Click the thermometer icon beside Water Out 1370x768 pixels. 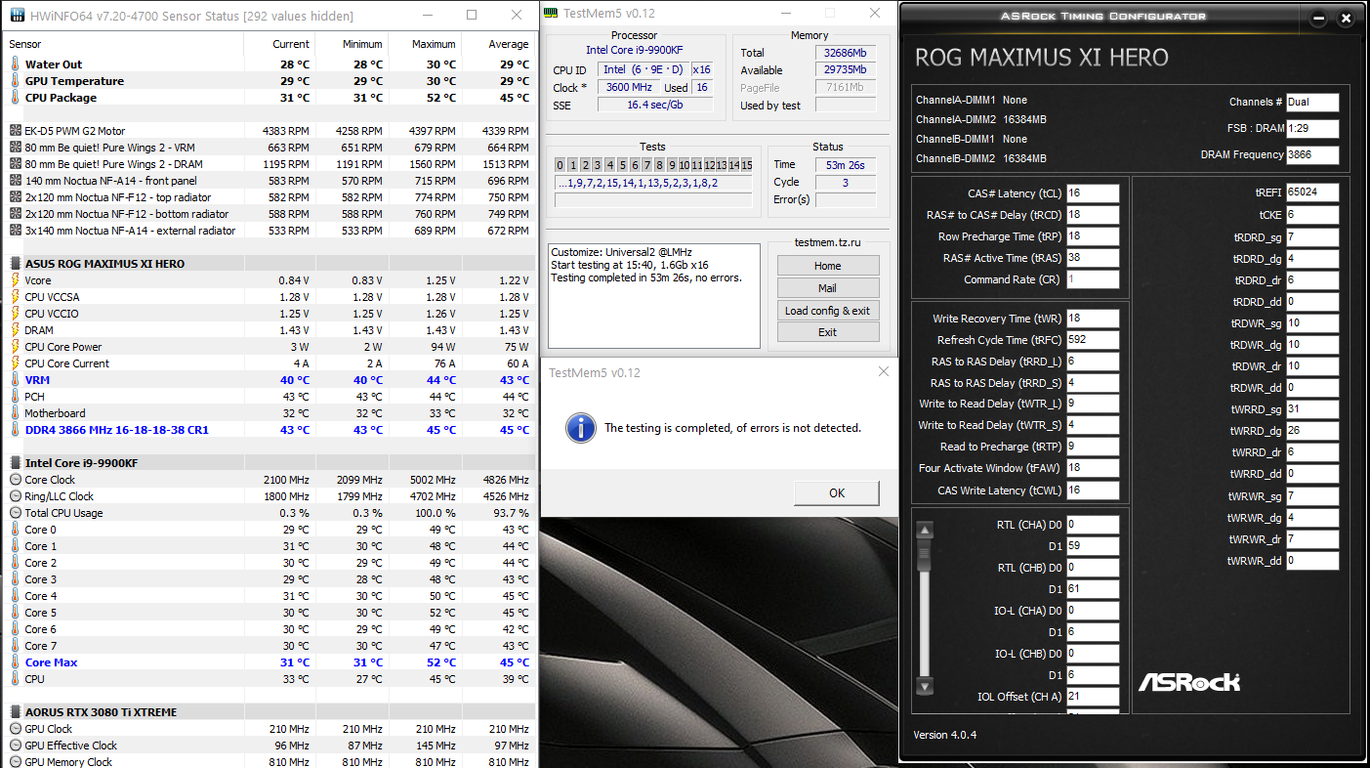[15, 64]
